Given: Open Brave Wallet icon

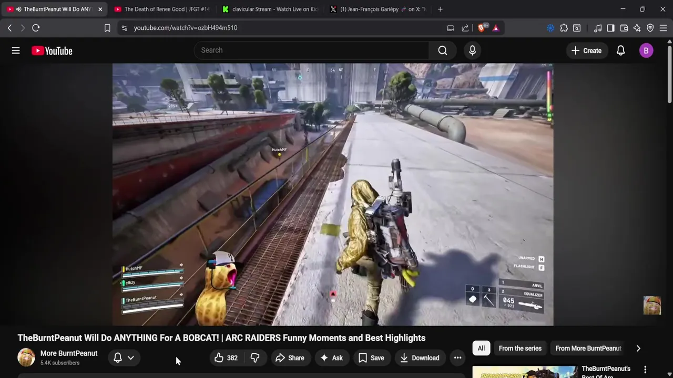Looking at the screenshot, I should click(624, 28).
